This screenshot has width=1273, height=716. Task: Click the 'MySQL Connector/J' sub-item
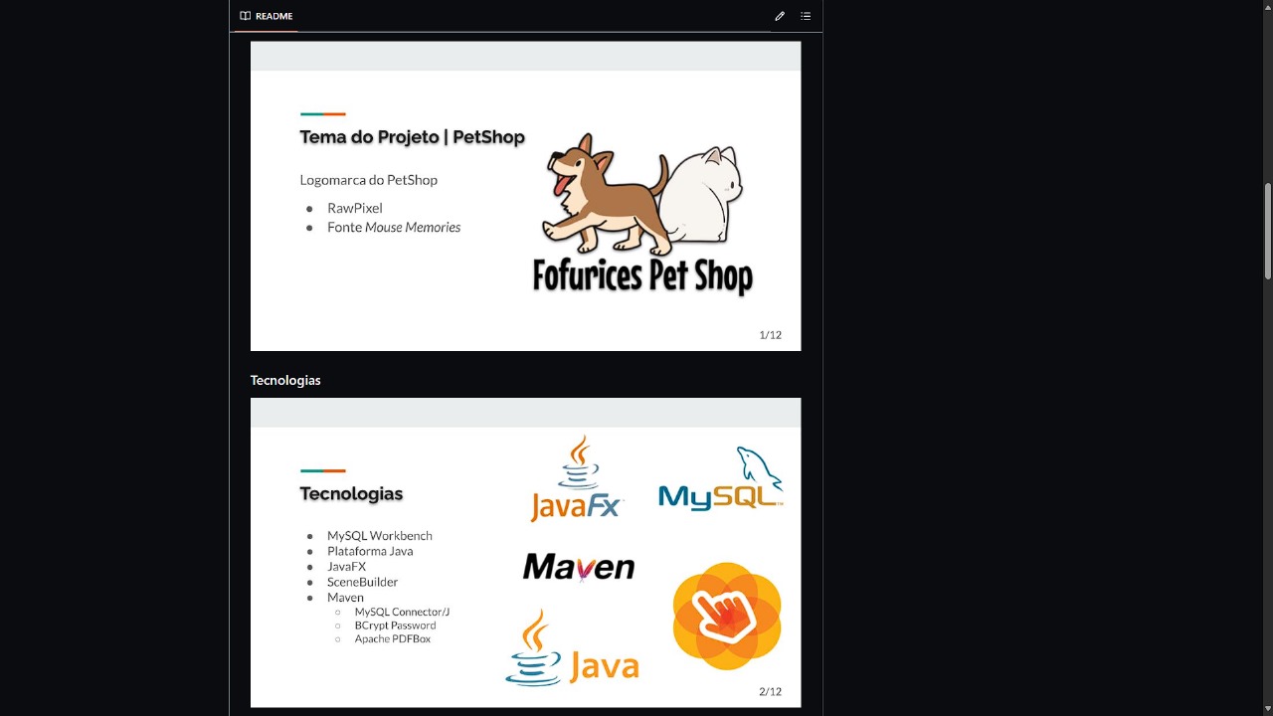(x=402, y=613)
